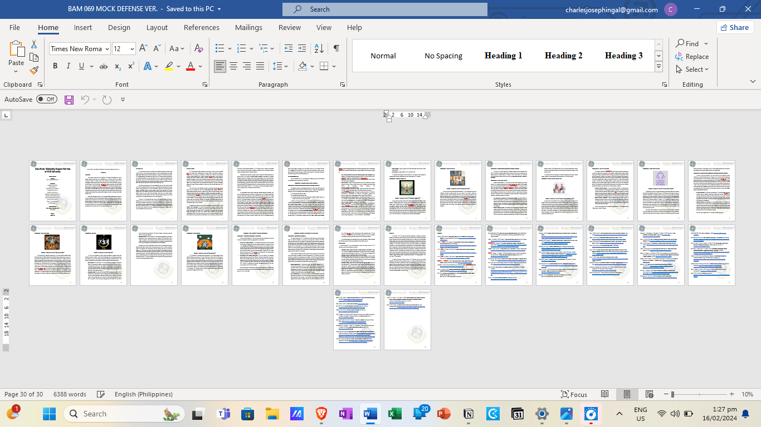Open spelling and grammar check in status bar
The width and height of the screenshot is (761, 427).
(101, 394)
